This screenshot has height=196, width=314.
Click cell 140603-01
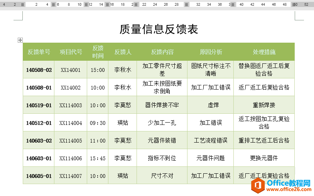(x=39, y=158)
